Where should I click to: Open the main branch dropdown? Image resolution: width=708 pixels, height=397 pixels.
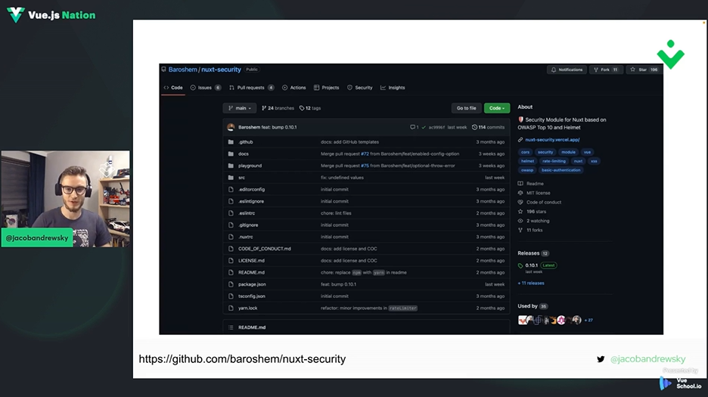point(239,108)
